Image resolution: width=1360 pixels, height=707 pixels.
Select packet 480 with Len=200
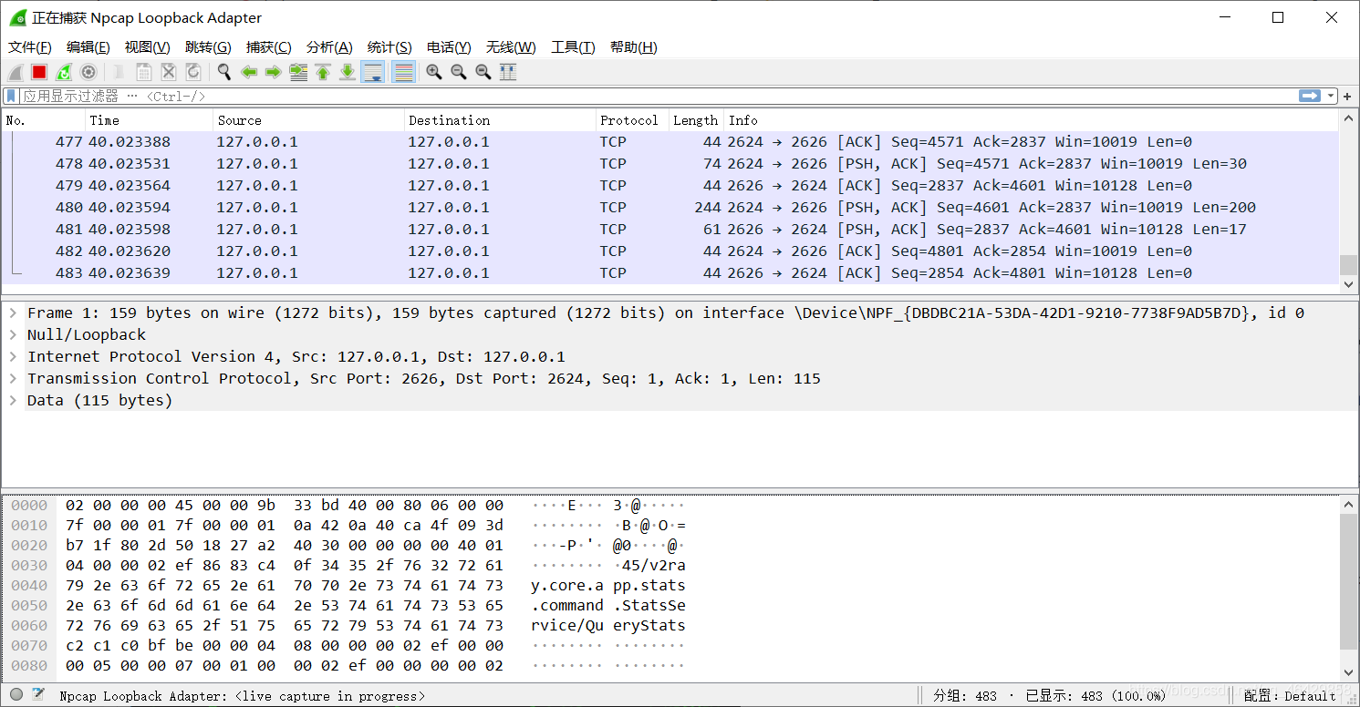(670, 208)
